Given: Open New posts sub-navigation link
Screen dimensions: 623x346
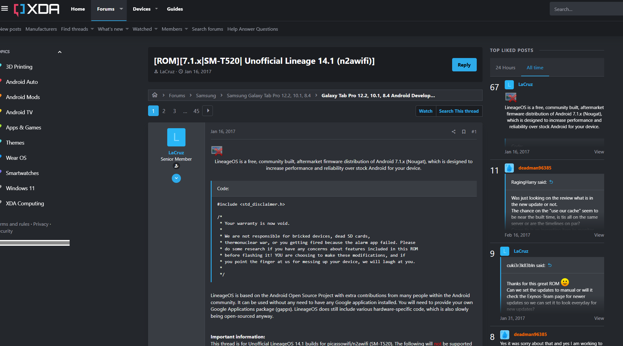Looking at the screenshot, I should coord(11,29).
